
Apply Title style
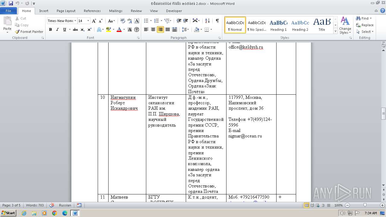click(322, 25)
